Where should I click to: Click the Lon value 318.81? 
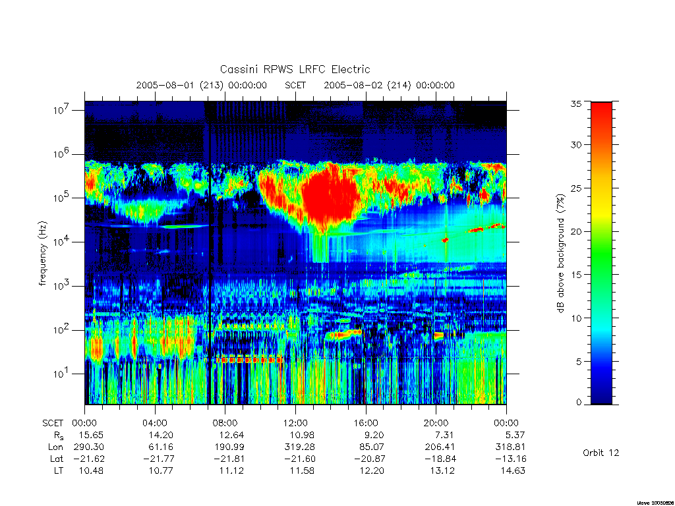510,447
